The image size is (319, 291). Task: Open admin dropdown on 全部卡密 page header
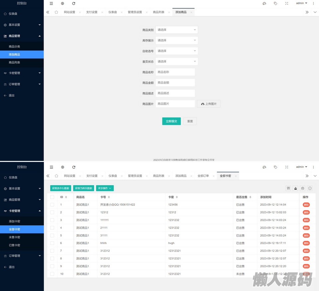tap(301, 167)
